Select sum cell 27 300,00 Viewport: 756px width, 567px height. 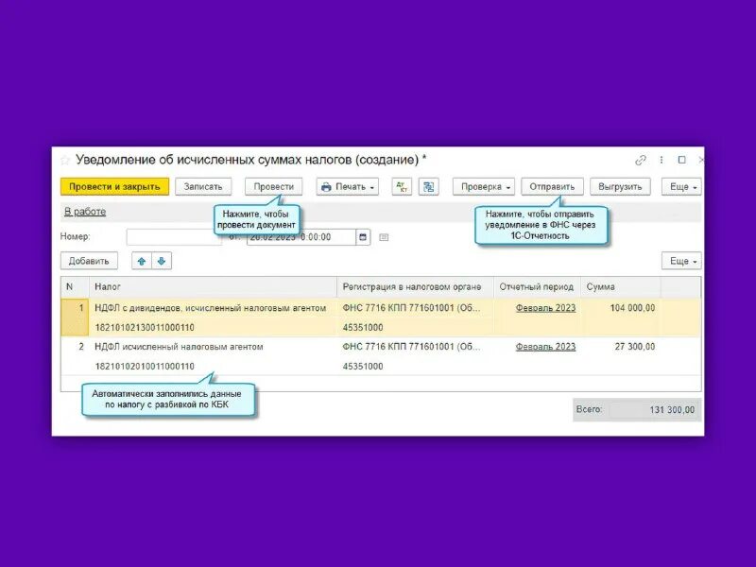pos(621,346)
